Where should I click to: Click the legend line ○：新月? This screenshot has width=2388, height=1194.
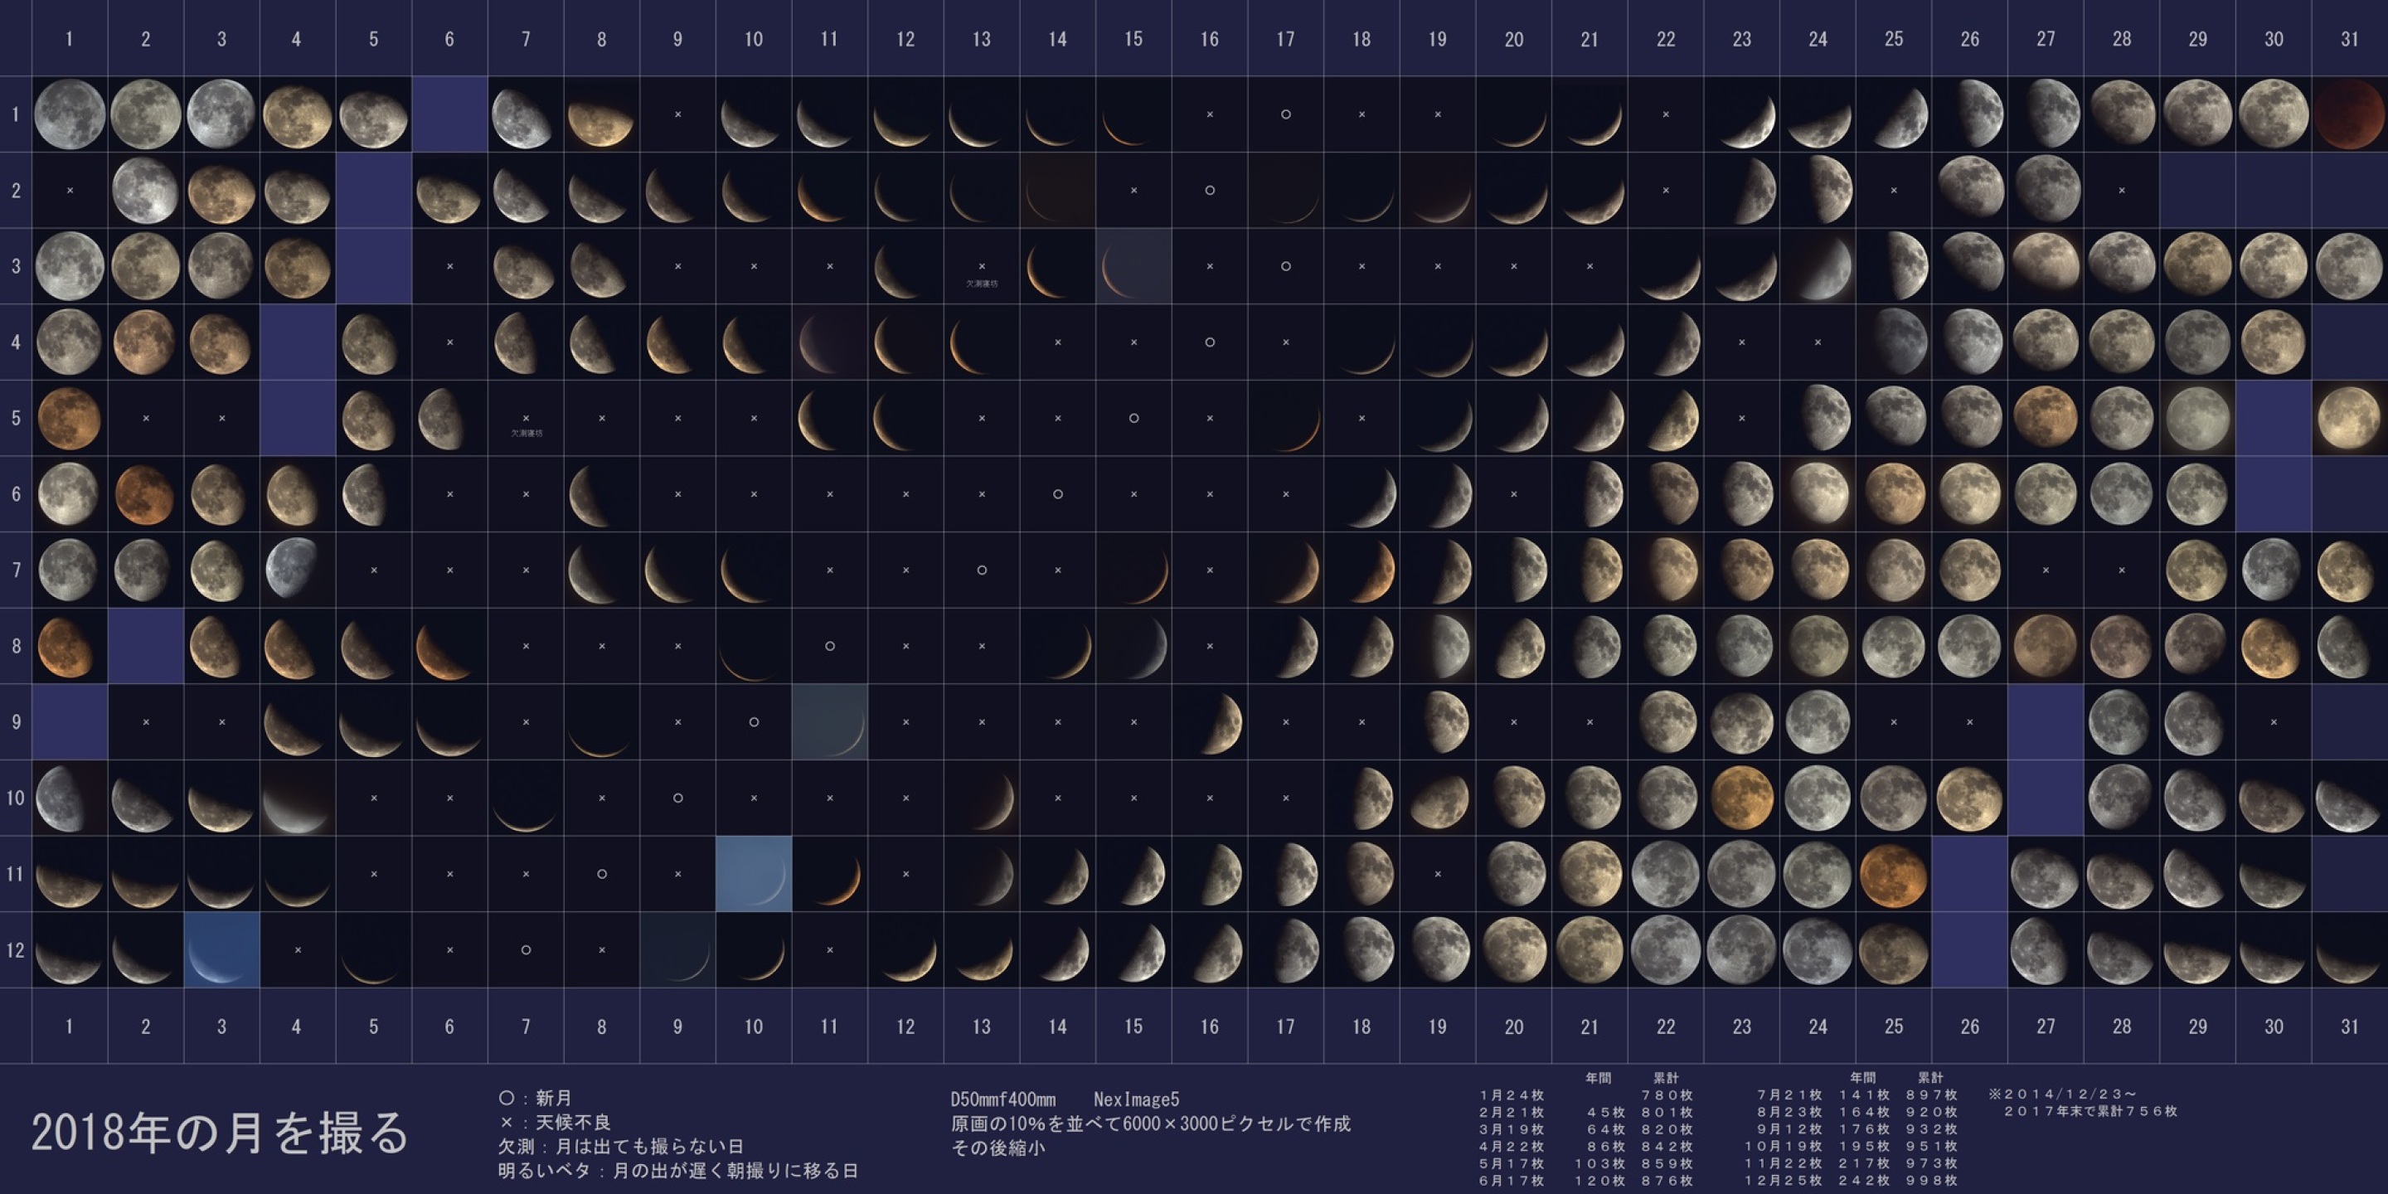pos(535,1099)
